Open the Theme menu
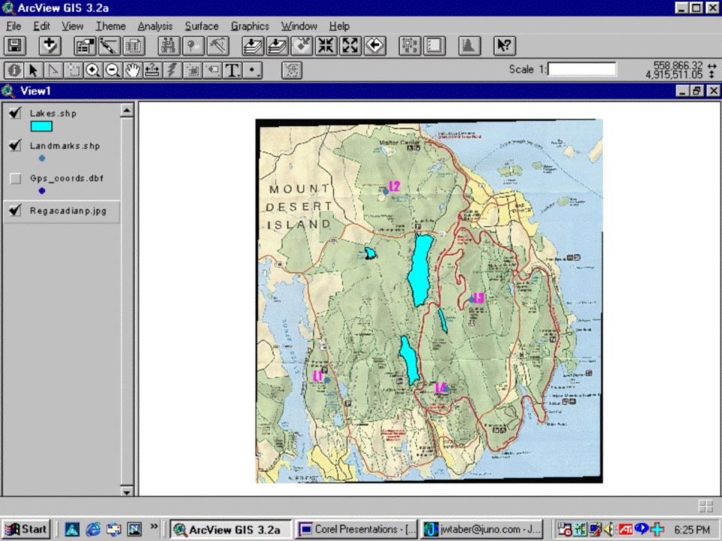722x541 pixels. (111, 26)
